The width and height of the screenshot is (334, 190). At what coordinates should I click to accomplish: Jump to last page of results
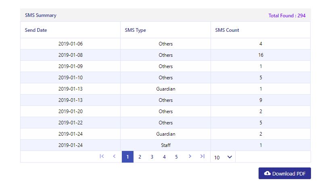coord(202,157)
